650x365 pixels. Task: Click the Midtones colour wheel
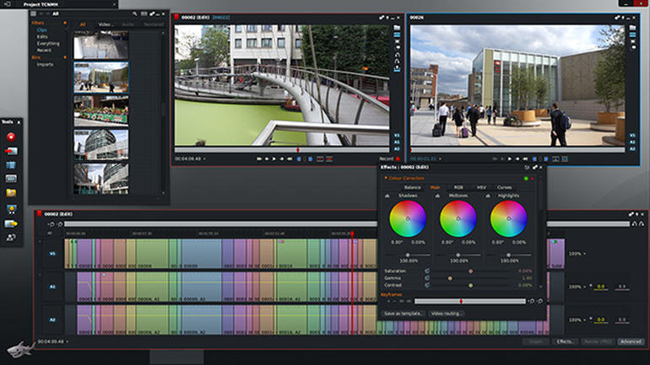(x=458, y=218)
